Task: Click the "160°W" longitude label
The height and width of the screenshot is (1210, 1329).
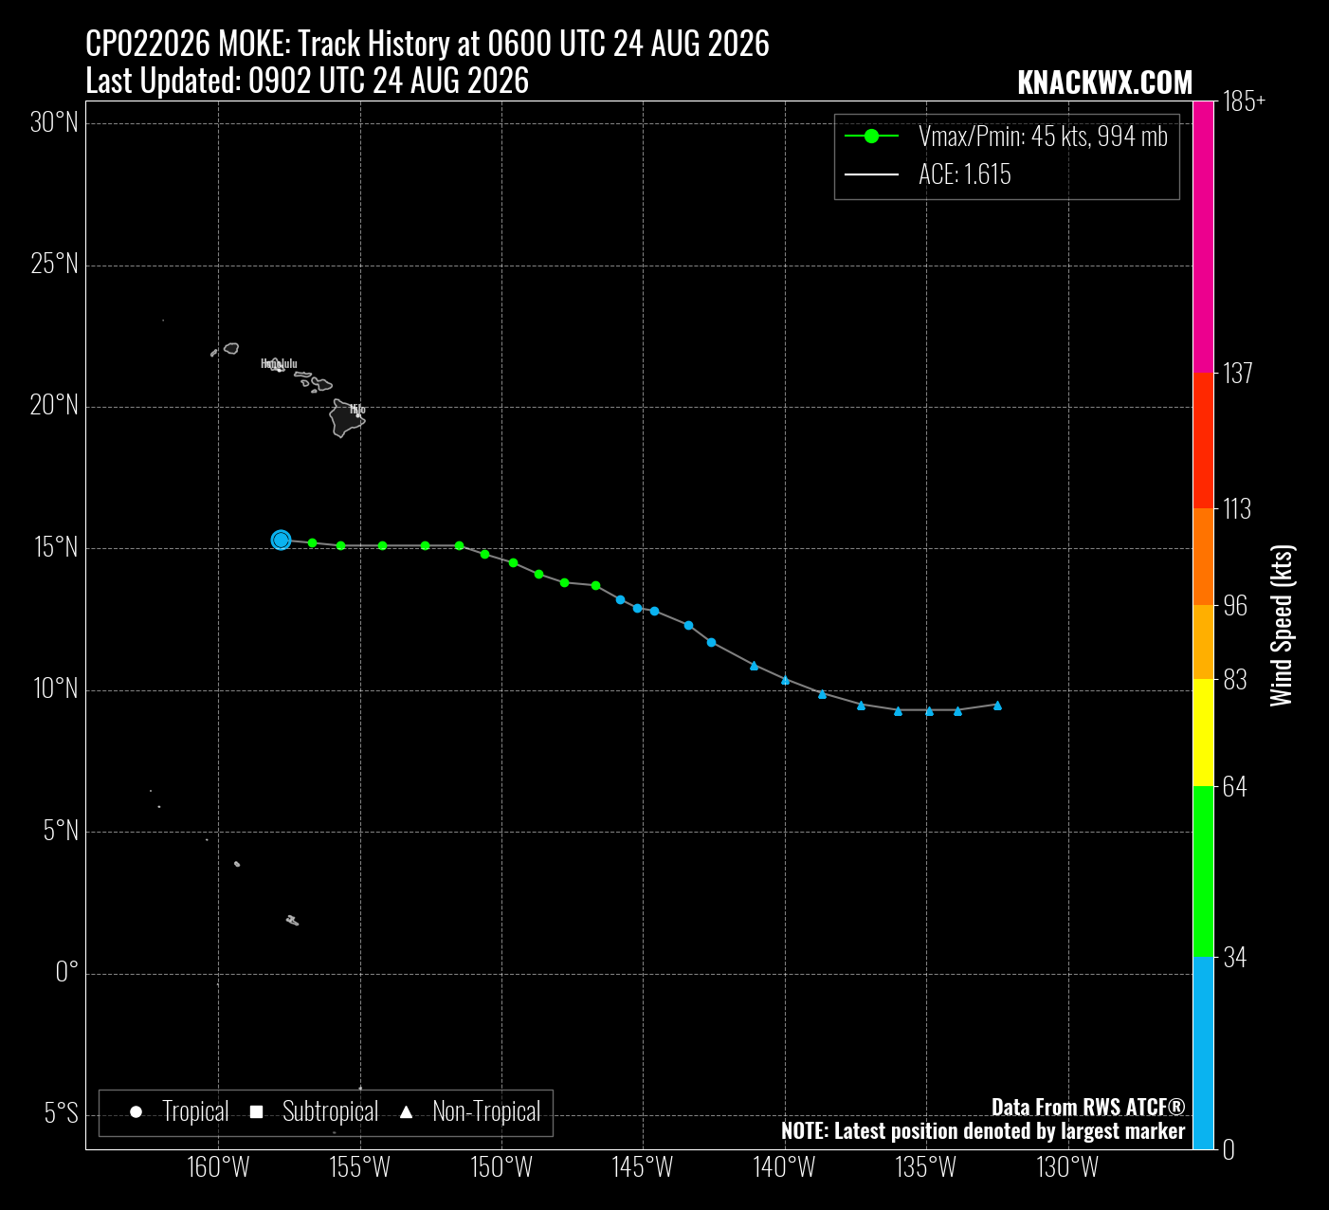Action: pyautogui.click(x=218, y=1167)
